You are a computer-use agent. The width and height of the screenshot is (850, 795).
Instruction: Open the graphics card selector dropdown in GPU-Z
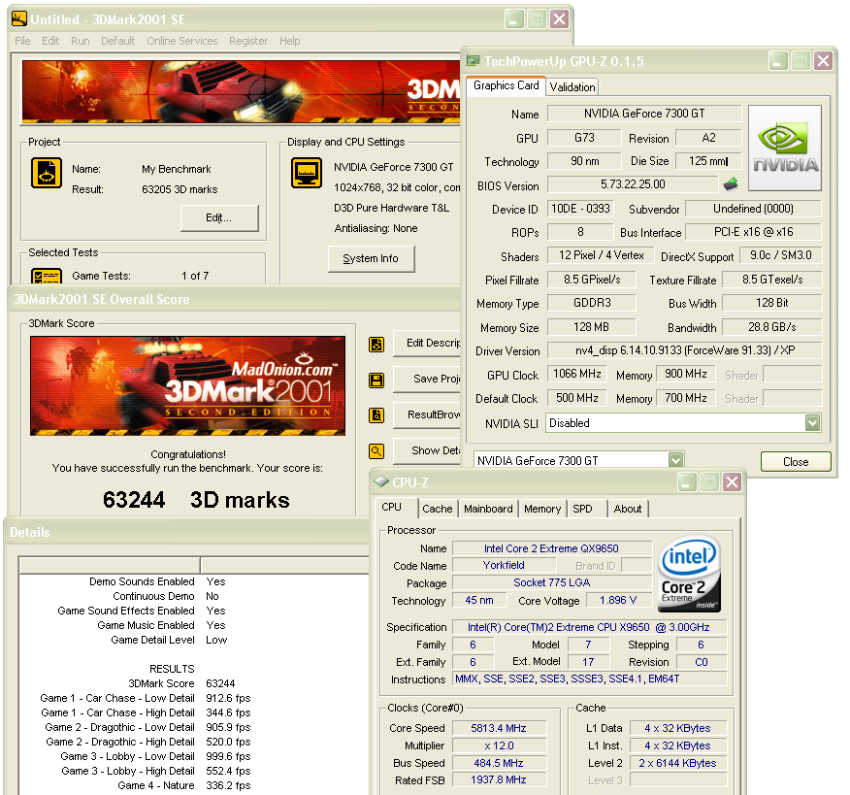tap(675, 460)
